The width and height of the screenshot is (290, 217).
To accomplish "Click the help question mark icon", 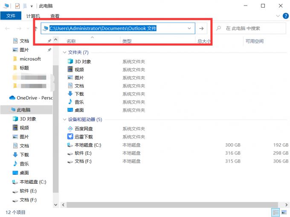I will point(285,16).
